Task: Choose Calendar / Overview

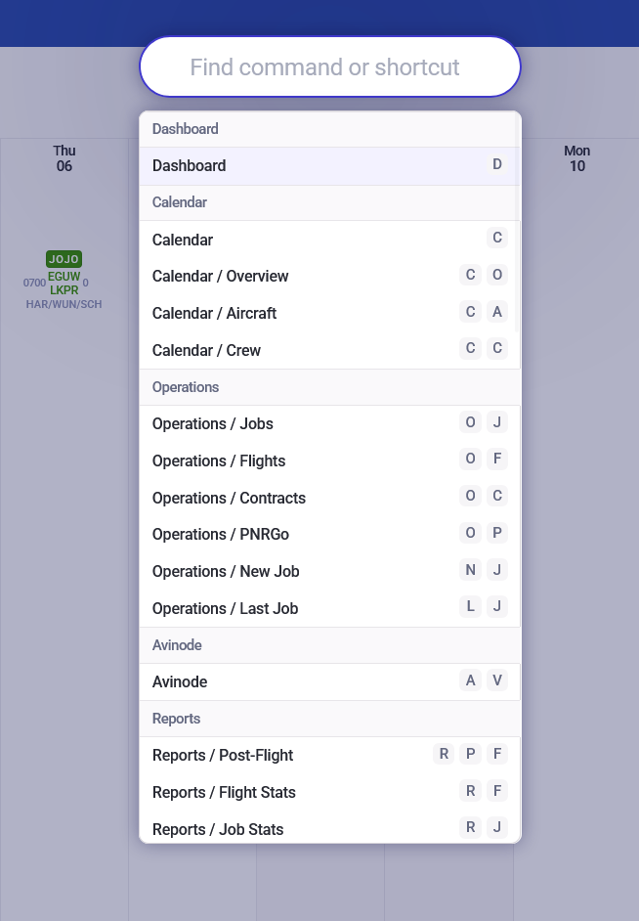Action: coord(329,277)
